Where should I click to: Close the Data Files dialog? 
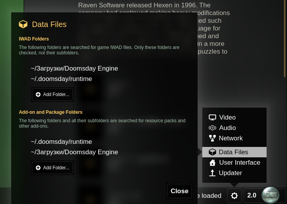click(x=180, y=191)
